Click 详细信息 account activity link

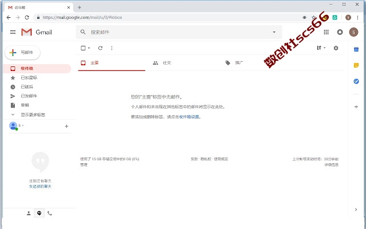(x=332, y=165)
